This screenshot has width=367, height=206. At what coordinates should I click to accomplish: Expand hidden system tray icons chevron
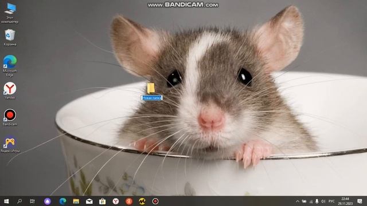click(298, 201)
